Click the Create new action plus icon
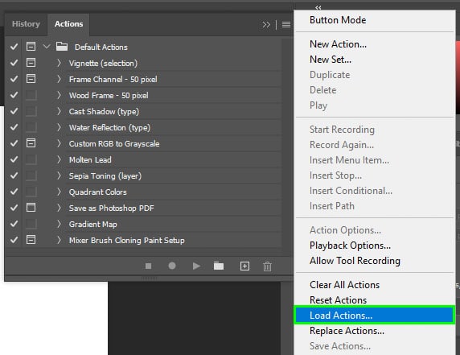 244,266
